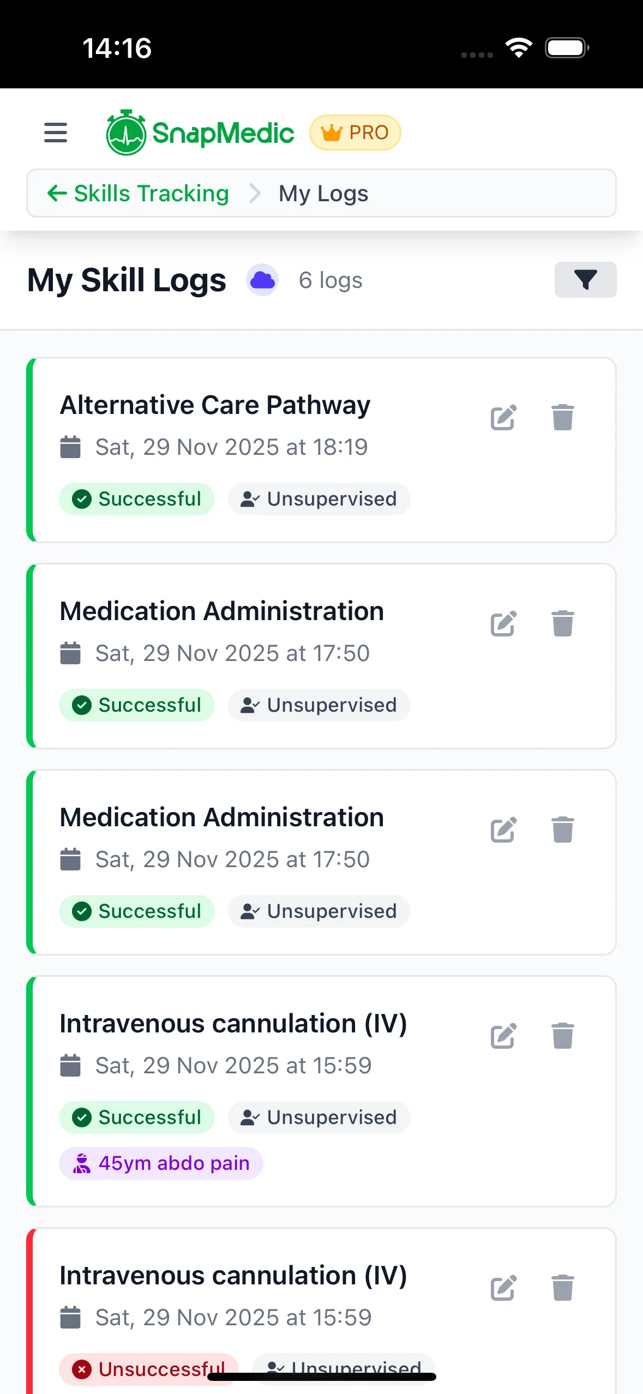Tap the SnapMedic logo

coord(200,133)
